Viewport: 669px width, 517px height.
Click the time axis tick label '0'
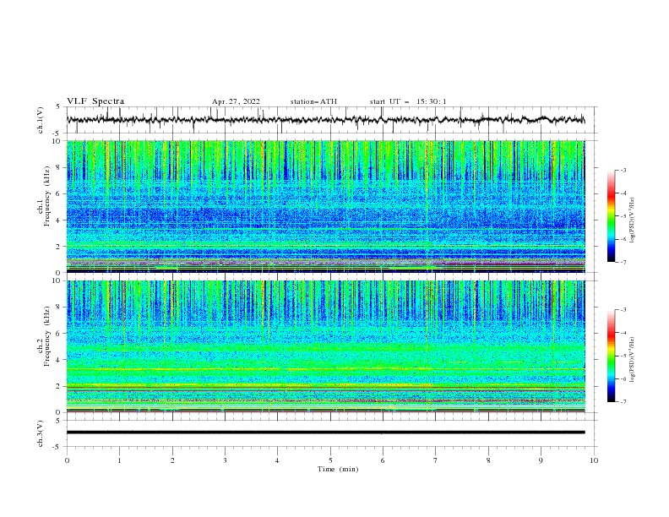click(x=67, y=460)
